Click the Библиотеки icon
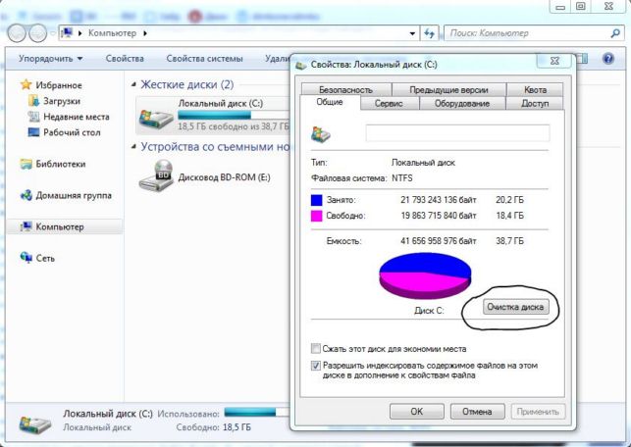The image size is (631, 447). click(x=26, y=164)
